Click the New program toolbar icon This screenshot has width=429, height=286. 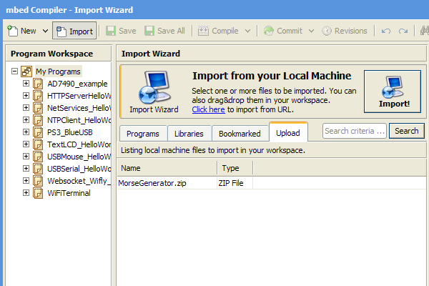13,31
